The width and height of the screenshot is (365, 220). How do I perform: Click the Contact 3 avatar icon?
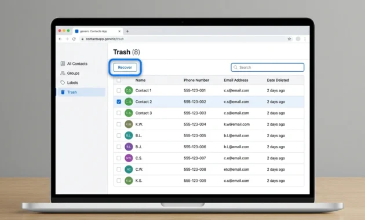click(x=129, y=113)
